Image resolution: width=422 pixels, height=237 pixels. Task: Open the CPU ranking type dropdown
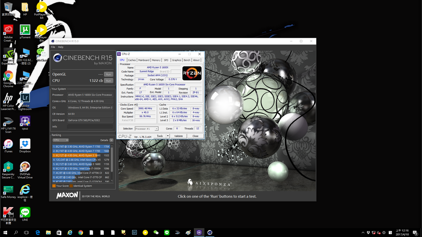point(61,140)
